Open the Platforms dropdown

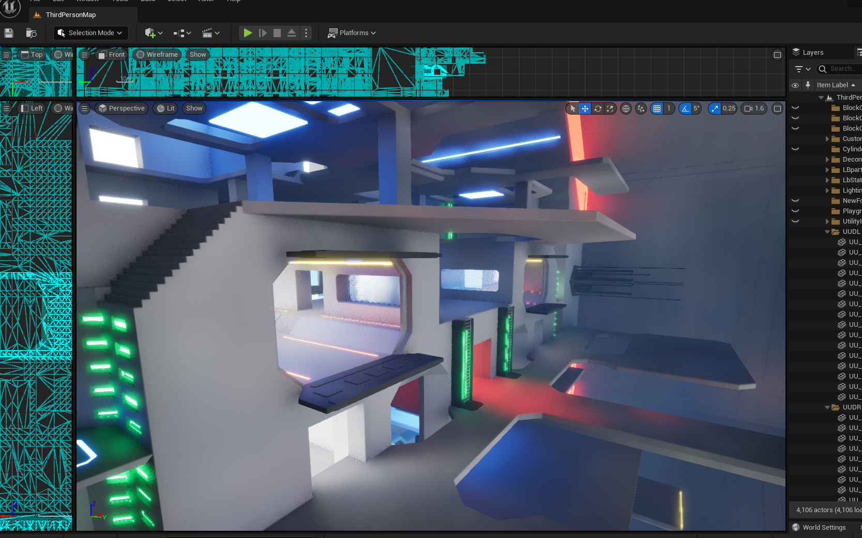[x=352, y=33]
